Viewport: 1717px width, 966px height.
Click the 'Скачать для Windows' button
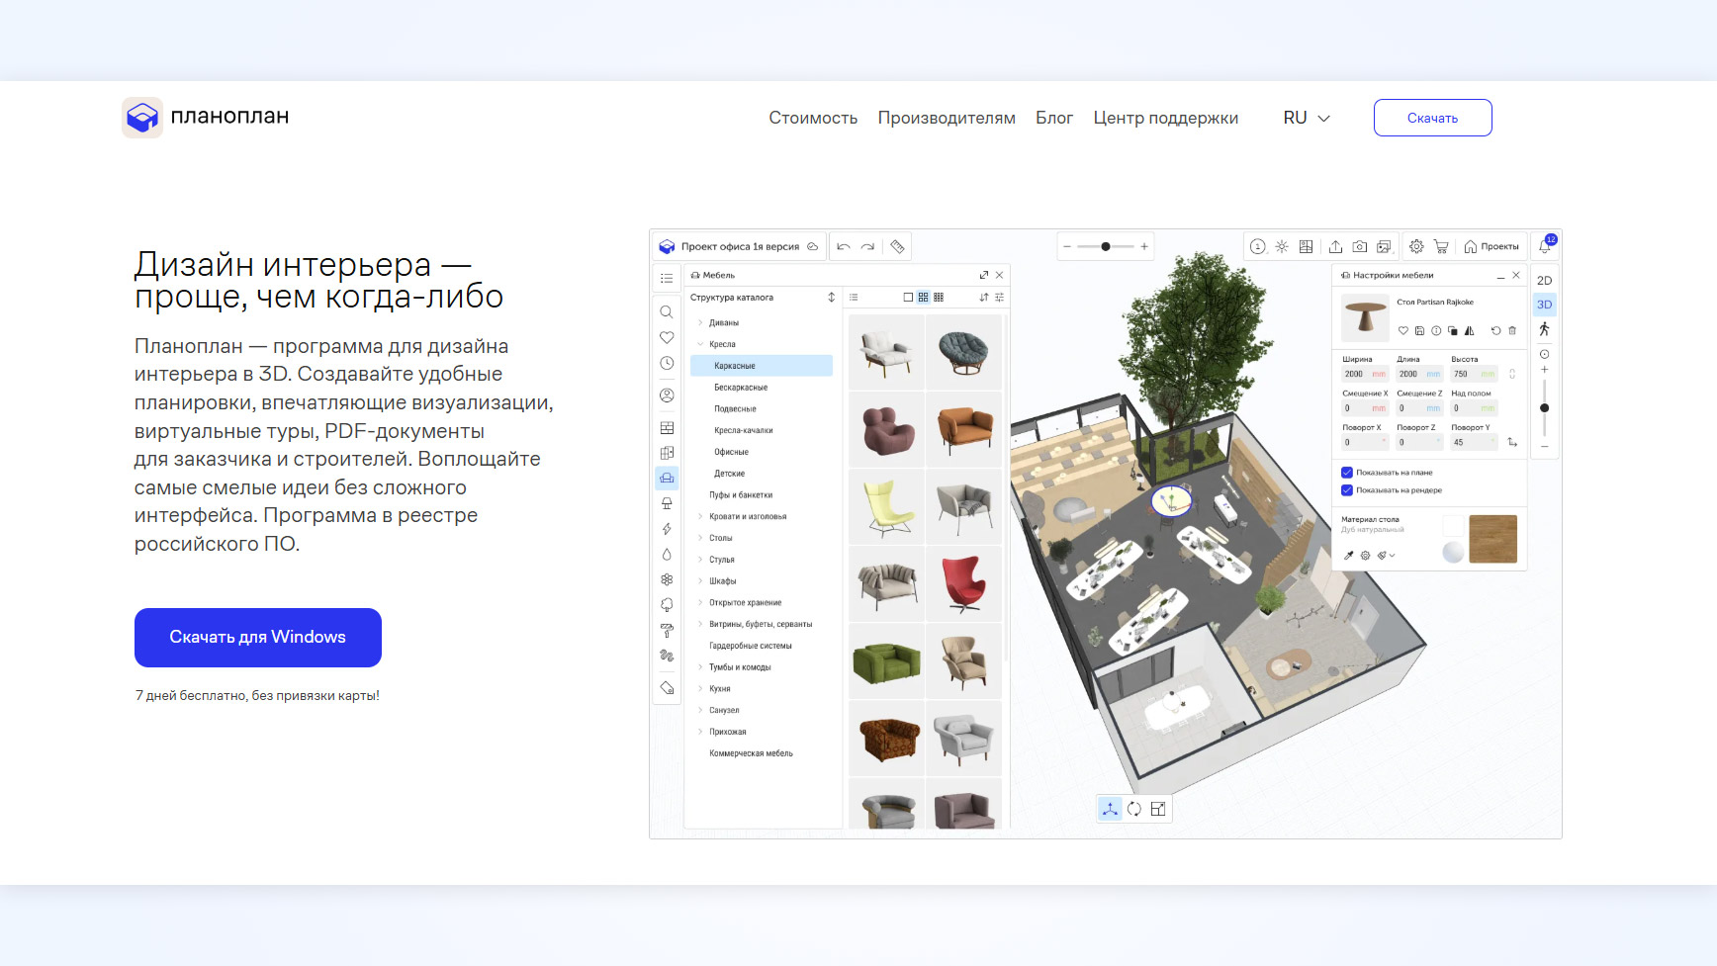258,638
